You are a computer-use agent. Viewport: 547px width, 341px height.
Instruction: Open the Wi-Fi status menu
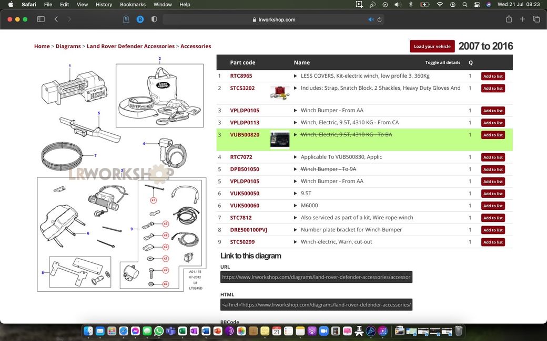[440, 5]
